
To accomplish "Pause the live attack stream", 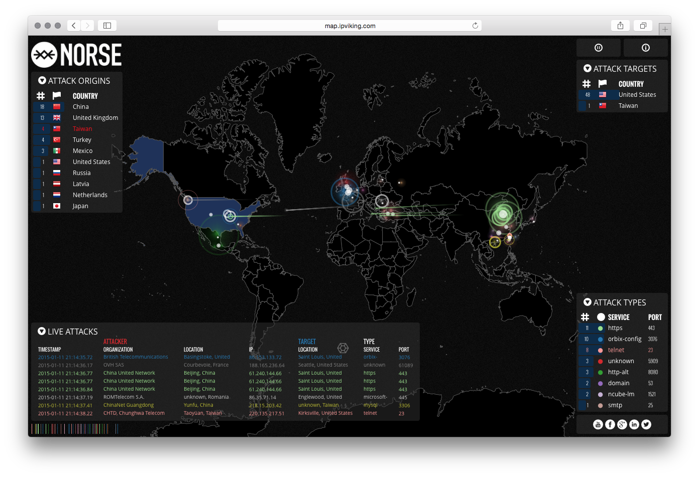I will click(598, 47).
